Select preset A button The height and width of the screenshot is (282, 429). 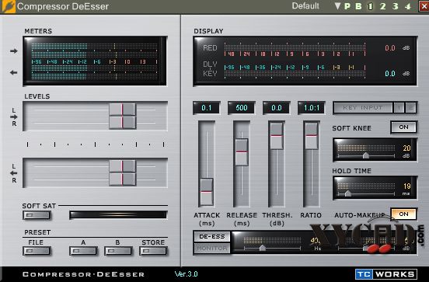click(83, 251)
